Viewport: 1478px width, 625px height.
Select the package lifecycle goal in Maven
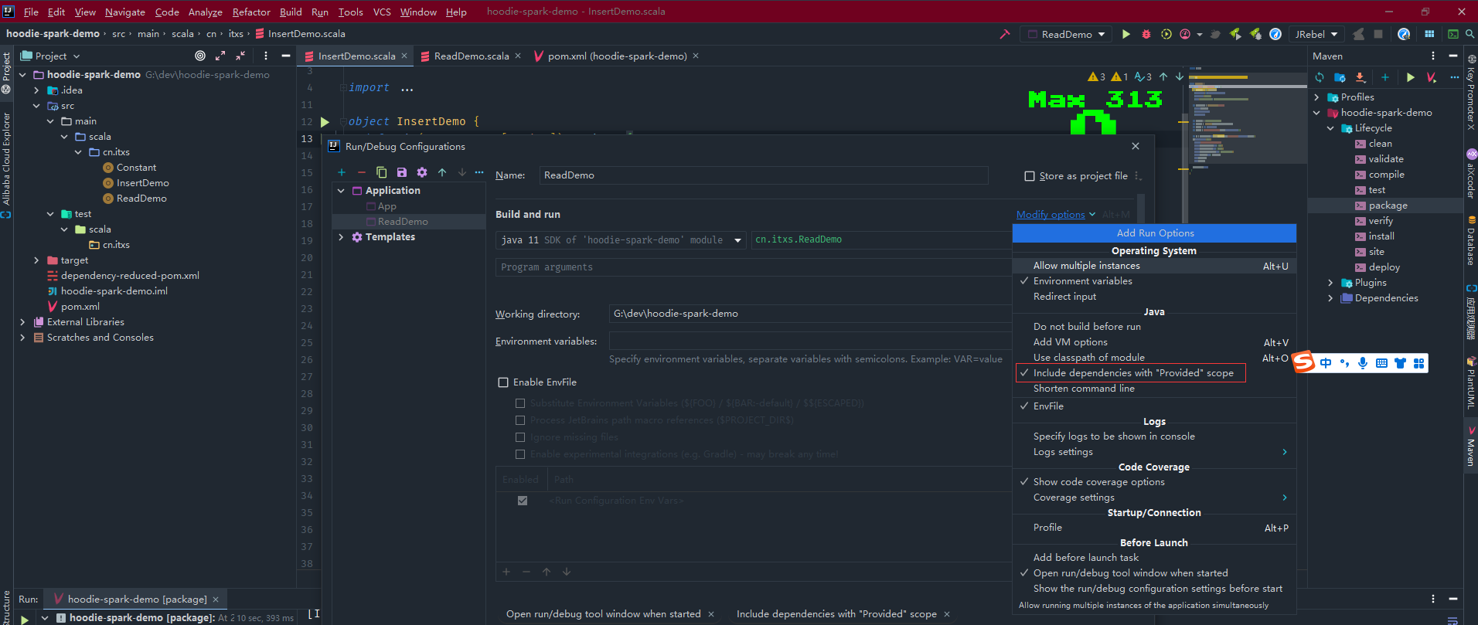tap(1388, 206)
